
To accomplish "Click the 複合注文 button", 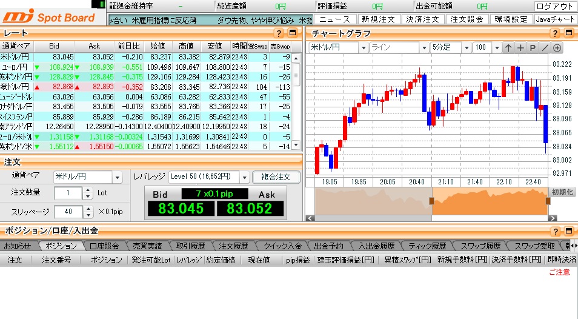I will 276,177.
